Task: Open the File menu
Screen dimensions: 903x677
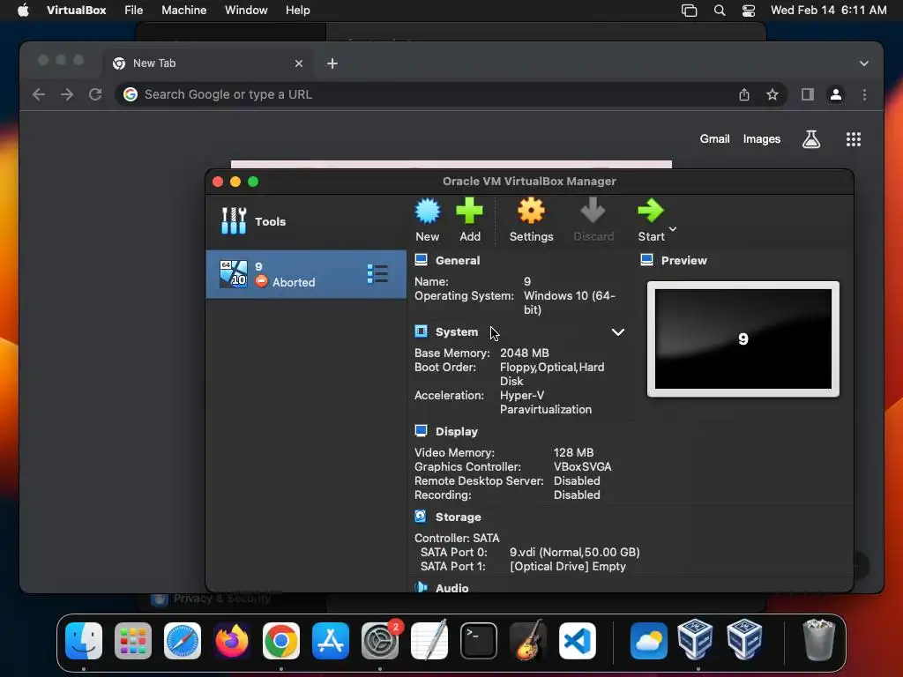Action: point(134,11)
